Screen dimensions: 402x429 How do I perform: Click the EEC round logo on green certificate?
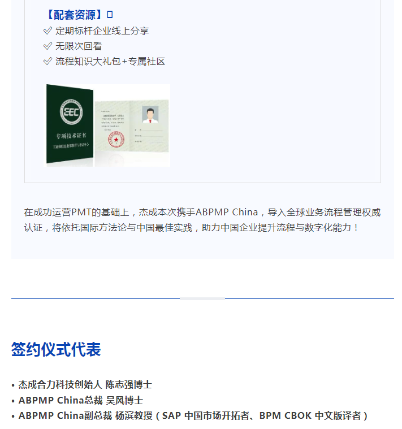[x=71, y=111]
